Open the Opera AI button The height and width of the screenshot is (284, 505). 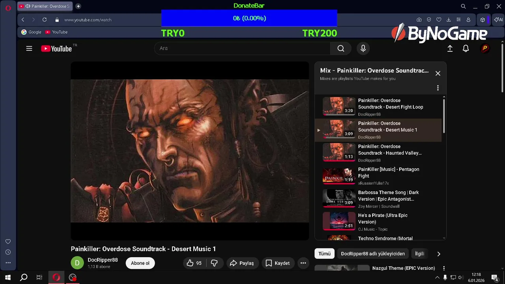pyautogui.click(x=498, y=20)
